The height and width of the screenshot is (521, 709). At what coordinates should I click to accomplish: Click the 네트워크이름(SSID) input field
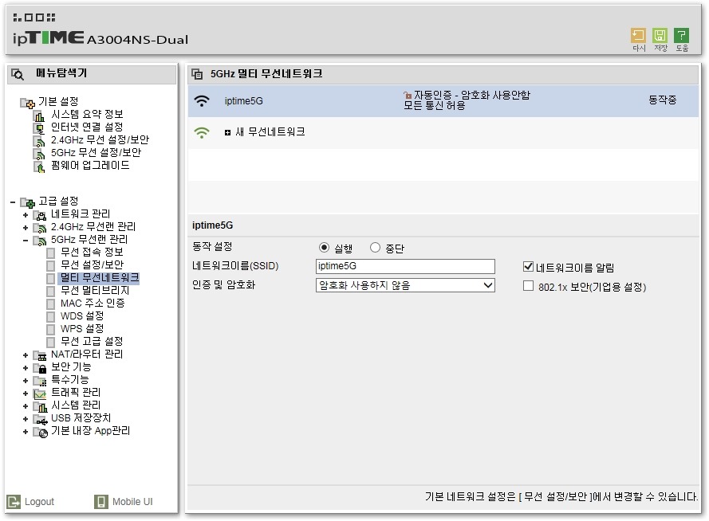pyautogui.click(x=405, y=266)
